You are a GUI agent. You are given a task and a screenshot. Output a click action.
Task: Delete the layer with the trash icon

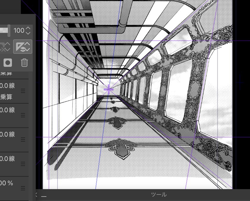pos(24,63)
